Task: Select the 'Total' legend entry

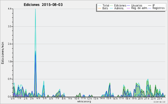Action: coord(104,5)
